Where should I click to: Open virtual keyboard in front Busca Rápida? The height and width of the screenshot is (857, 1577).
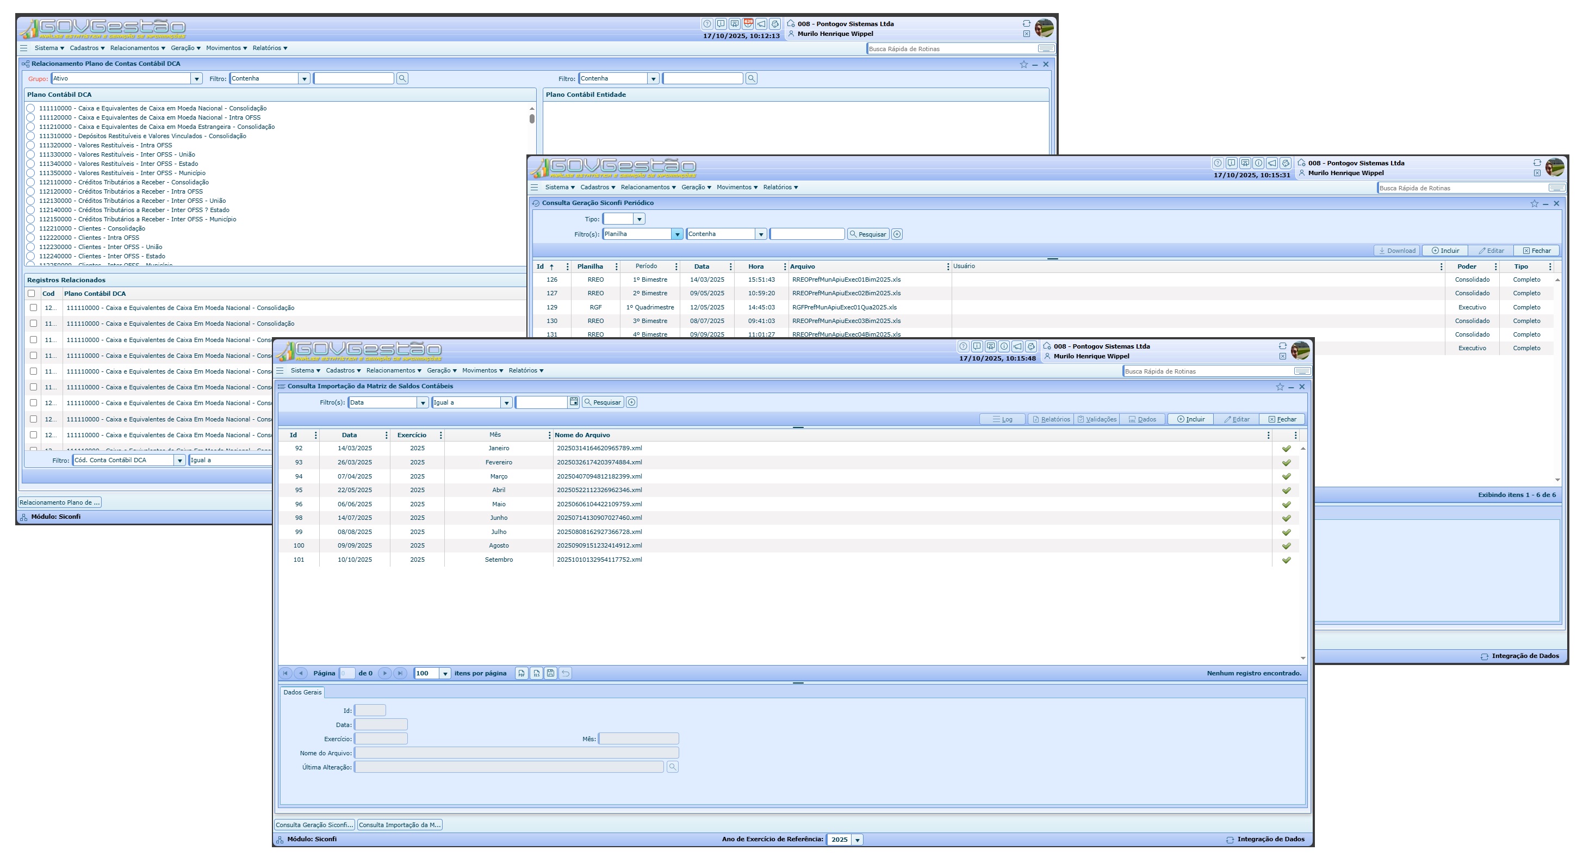(1302, 371)
